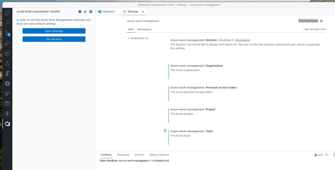Click the Set Iteration button
This screenshot has height=170, width=335.
pyautogui.click(x=54, y=39)
